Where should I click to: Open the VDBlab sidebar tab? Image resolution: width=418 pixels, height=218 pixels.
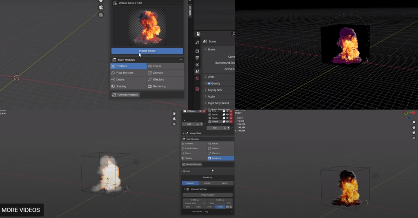[190, 11]
